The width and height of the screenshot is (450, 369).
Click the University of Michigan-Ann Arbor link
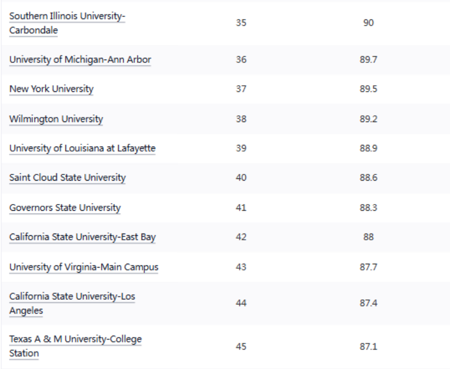tap(80, 60)
